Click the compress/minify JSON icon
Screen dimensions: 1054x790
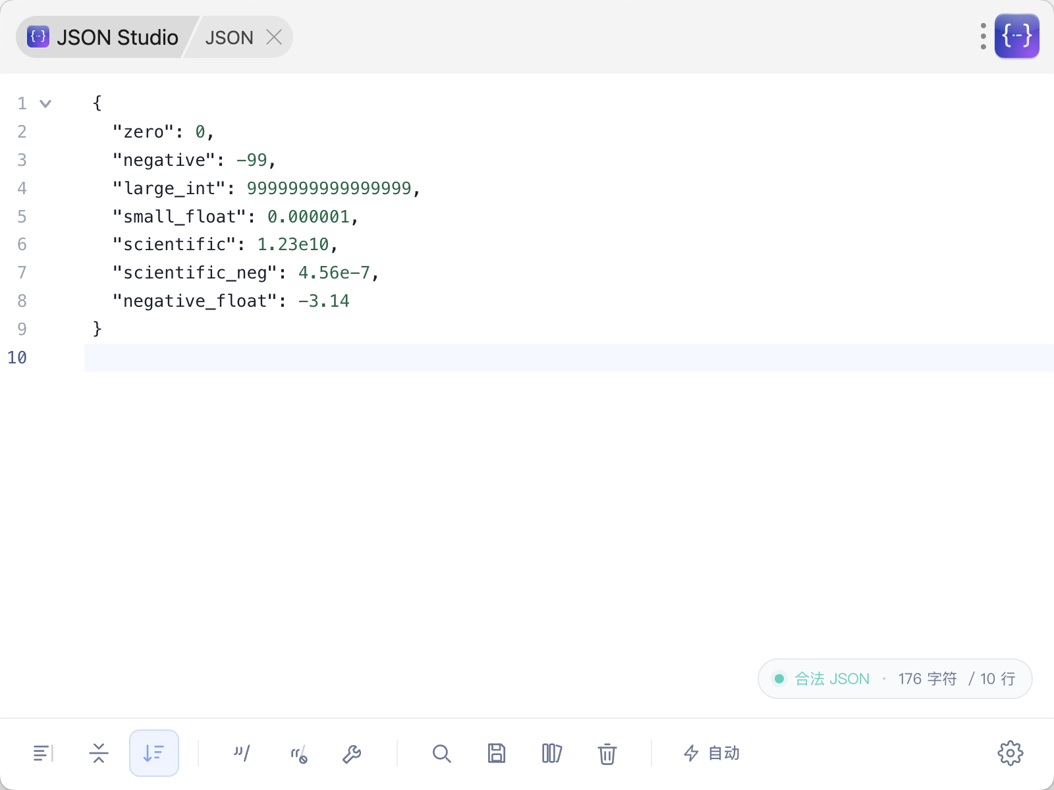point(99,753)
